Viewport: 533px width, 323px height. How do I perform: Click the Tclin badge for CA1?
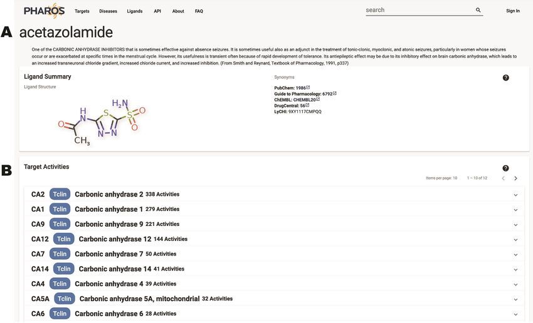[x=60, y=209]
